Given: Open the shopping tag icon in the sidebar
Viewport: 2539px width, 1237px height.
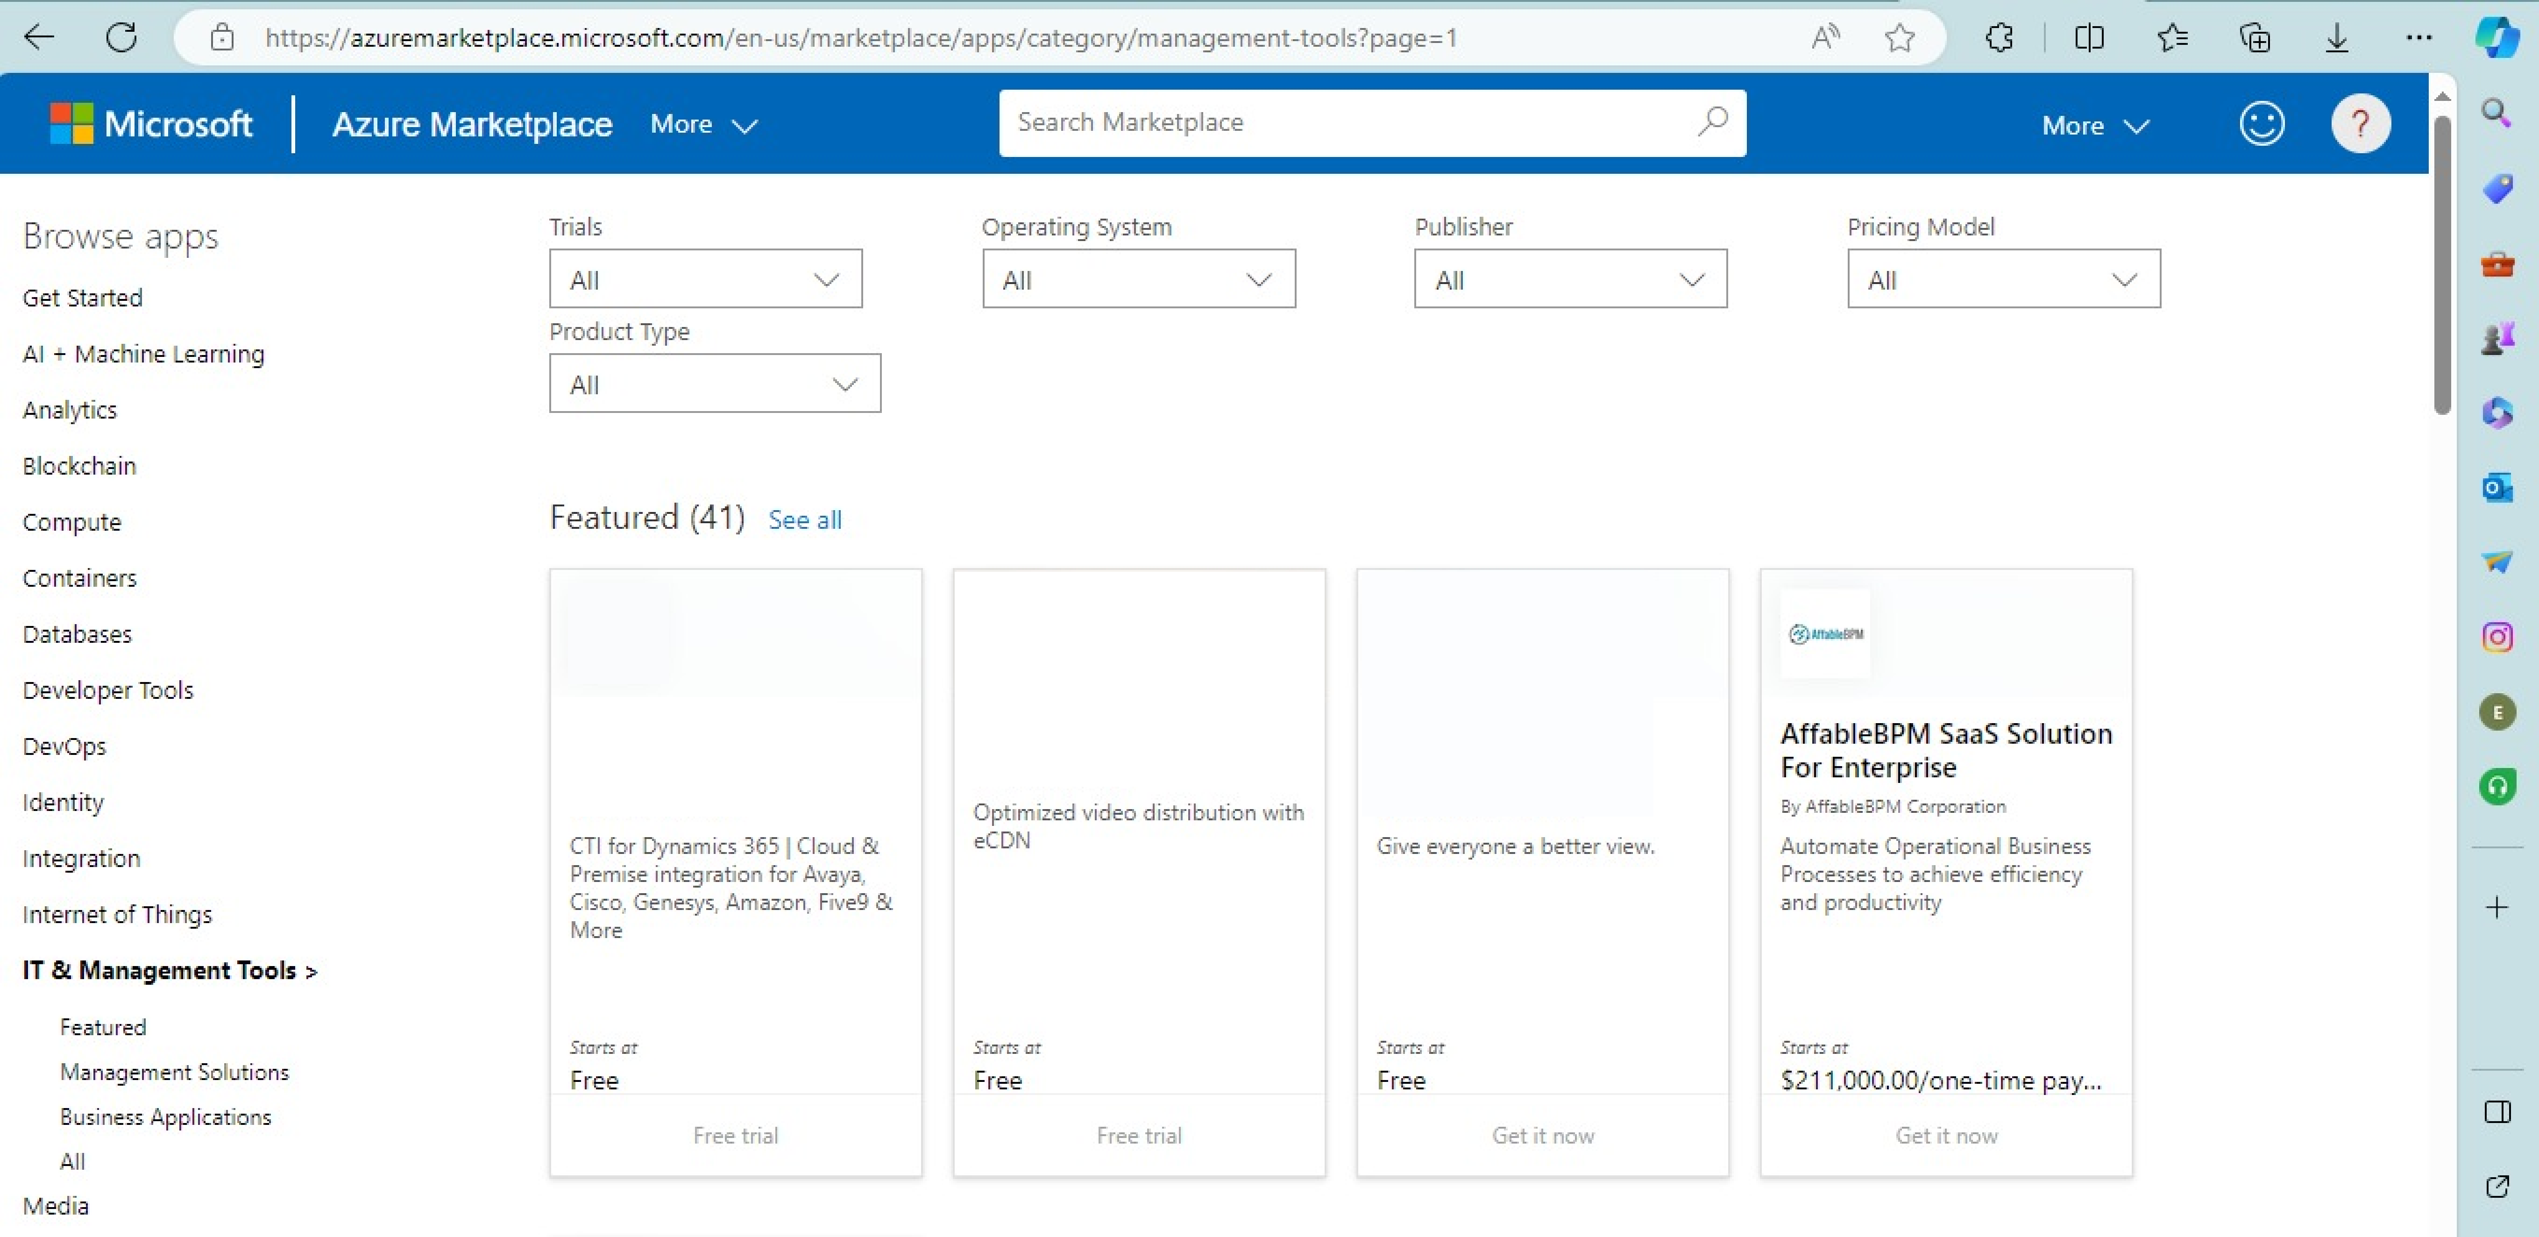Looking at the screenshot, I should point(2498,188).
